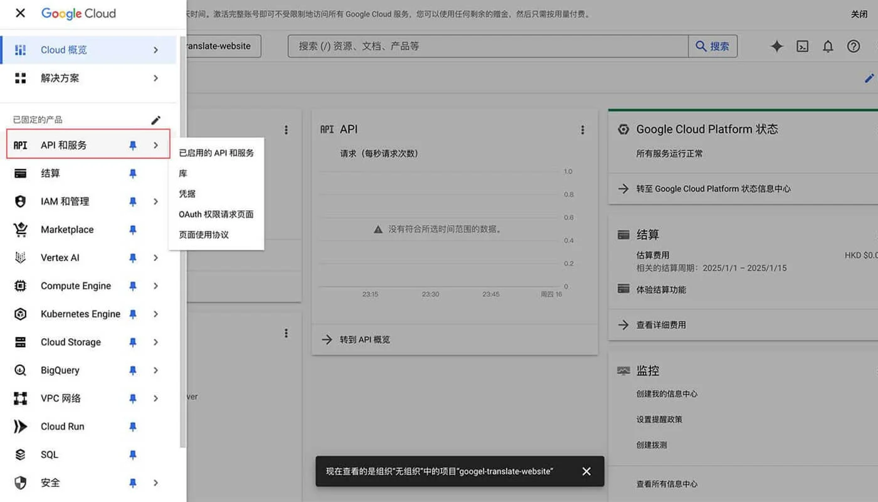The width and height of the screenshot is (878, 502).
Task: Unpin Cloud Run from the menu
Action: 133,426
